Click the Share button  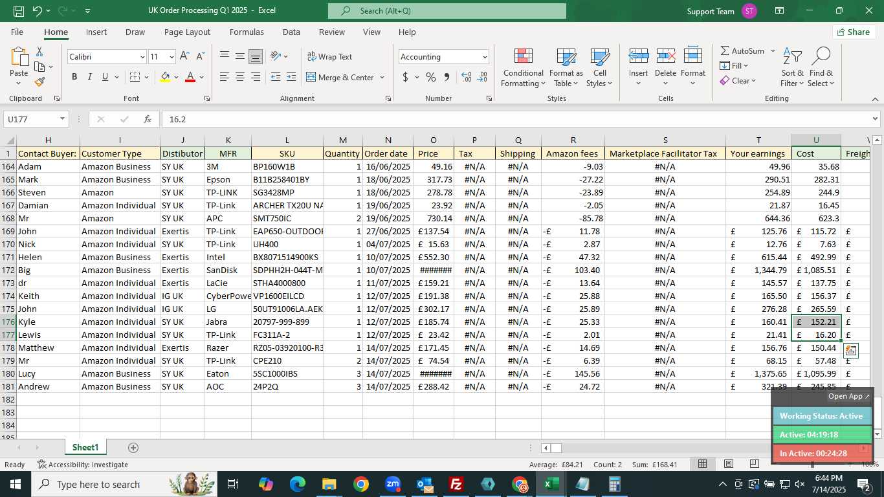[854, 32]
